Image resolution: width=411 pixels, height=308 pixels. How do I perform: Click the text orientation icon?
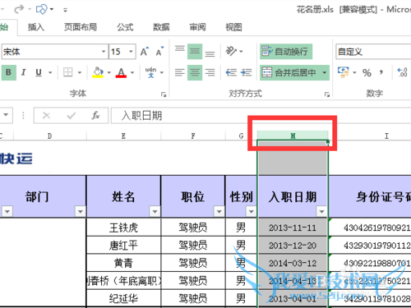tap(231, 51)
